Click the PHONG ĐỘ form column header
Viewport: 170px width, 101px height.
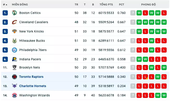pyautogui.click(x=148, y=5)
